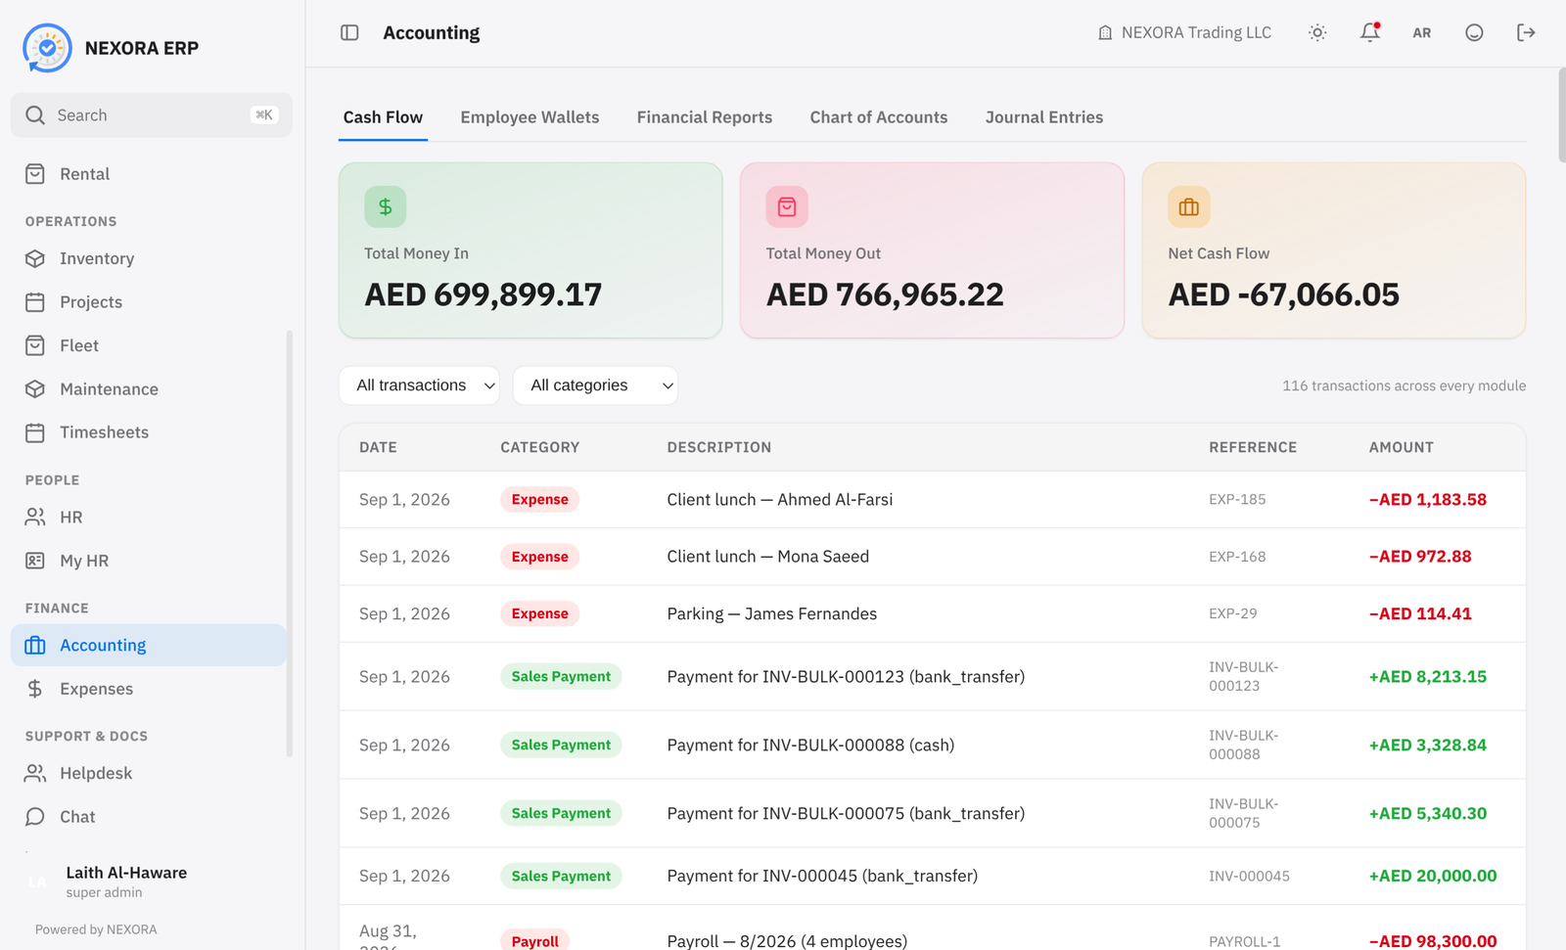Switch to the Financial Reports tab

point(705,117)
